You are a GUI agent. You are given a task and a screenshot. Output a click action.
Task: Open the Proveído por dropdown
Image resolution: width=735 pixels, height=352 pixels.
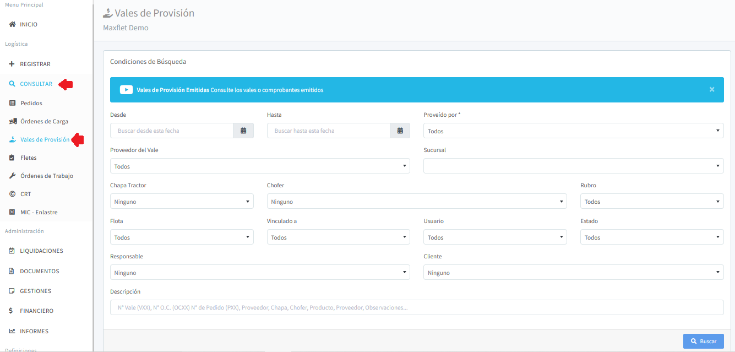573,131
